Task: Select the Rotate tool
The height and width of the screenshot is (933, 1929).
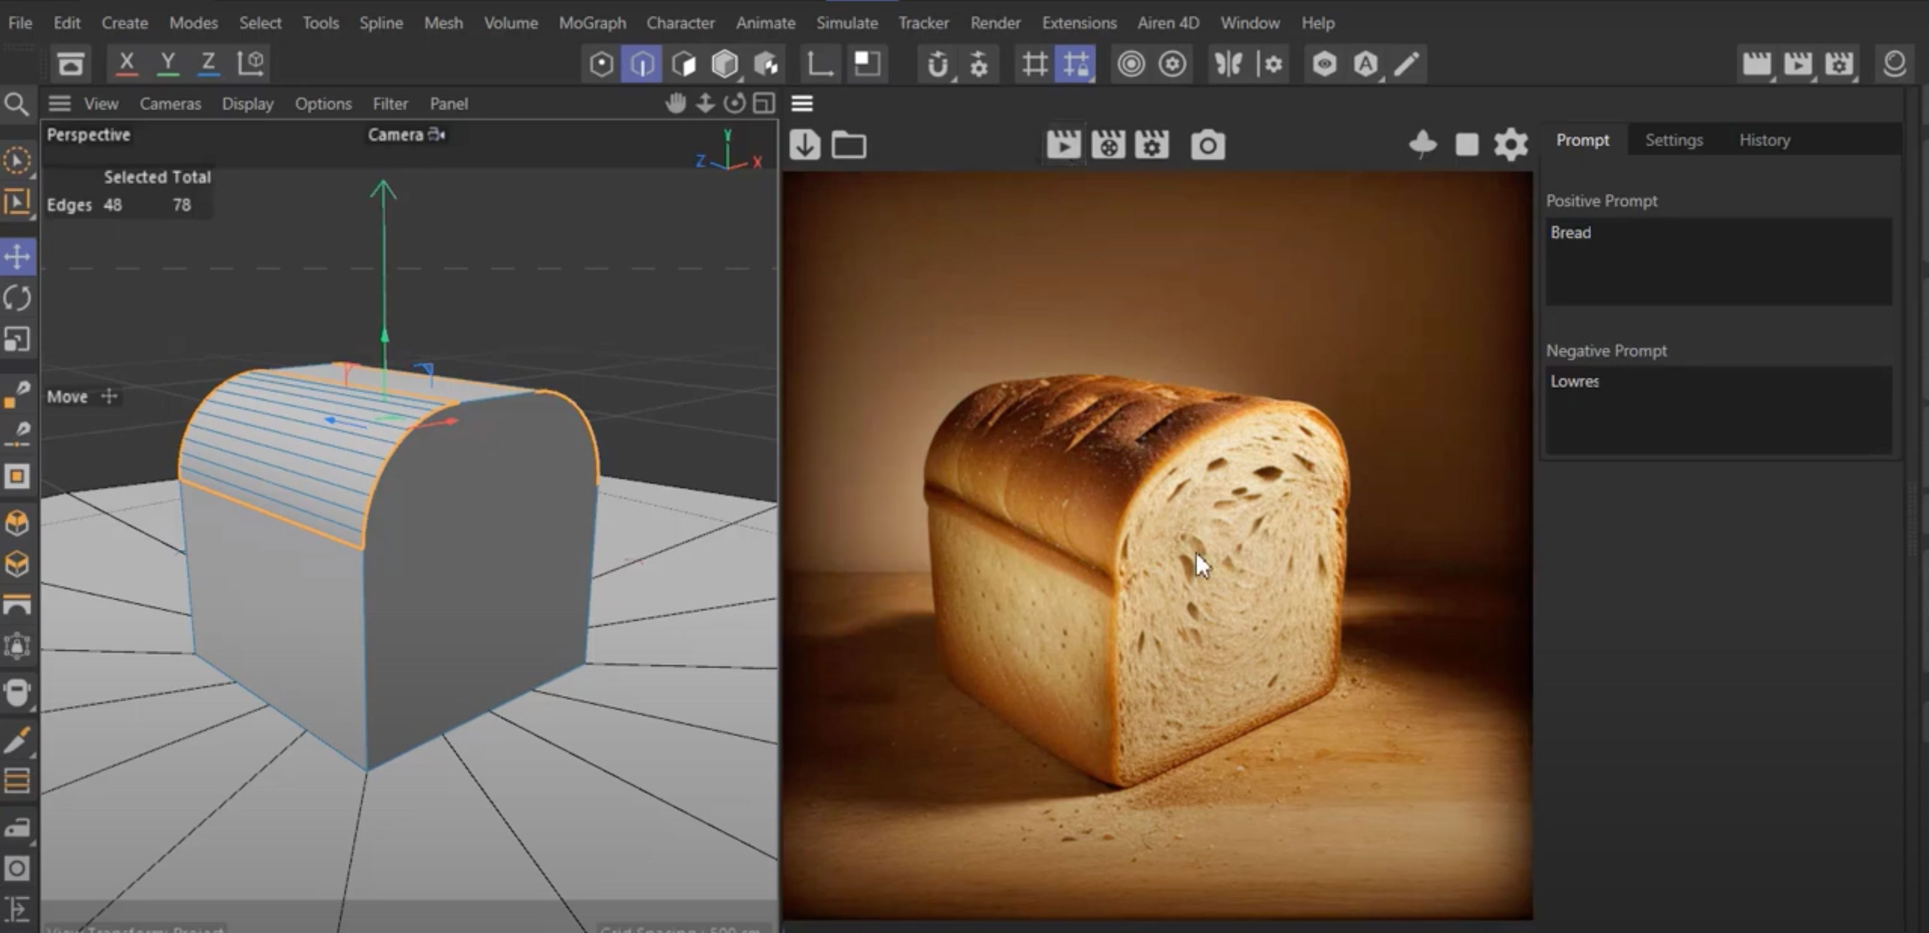Action: pyautogui.click(x=16, y=298)
